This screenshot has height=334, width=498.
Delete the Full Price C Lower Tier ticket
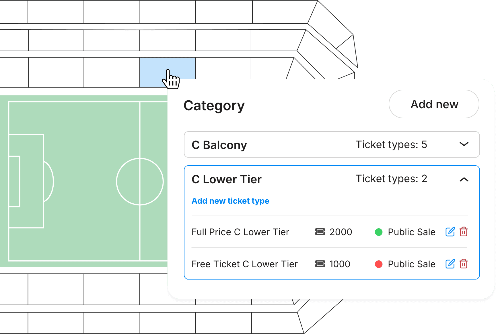point(464,232)
